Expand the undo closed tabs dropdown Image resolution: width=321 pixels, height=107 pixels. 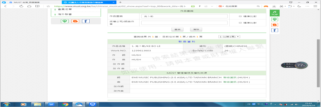click(294, 6)
